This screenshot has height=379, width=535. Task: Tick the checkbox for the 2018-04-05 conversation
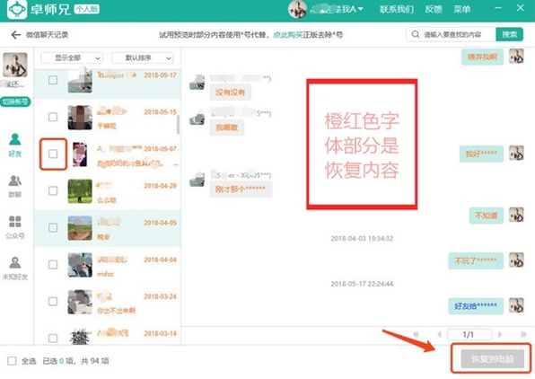(53, 228)
